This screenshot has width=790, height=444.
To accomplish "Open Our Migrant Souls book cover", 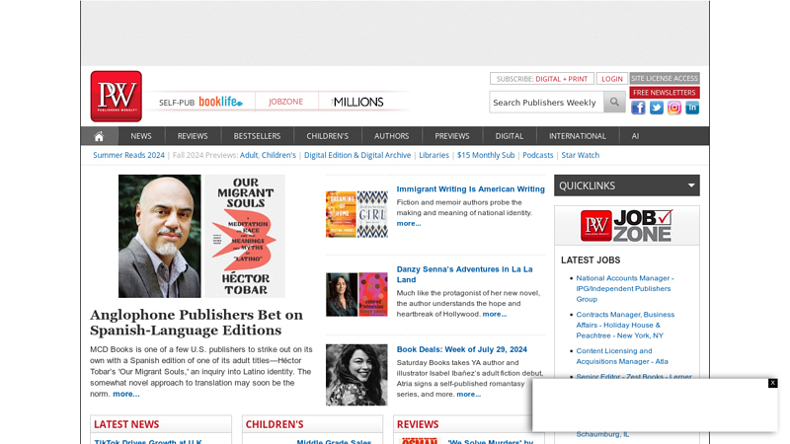I will [244, 236].
